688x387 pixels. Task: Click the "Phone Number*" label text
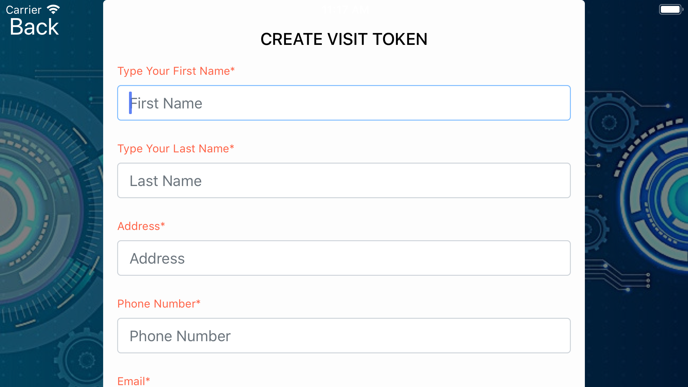(x=159, y=304)
